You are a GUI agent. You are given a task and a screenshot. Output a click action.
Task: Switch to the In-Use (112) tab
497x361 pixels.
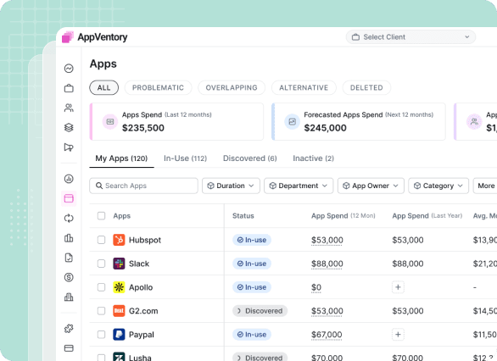click(x=185, y=158)
